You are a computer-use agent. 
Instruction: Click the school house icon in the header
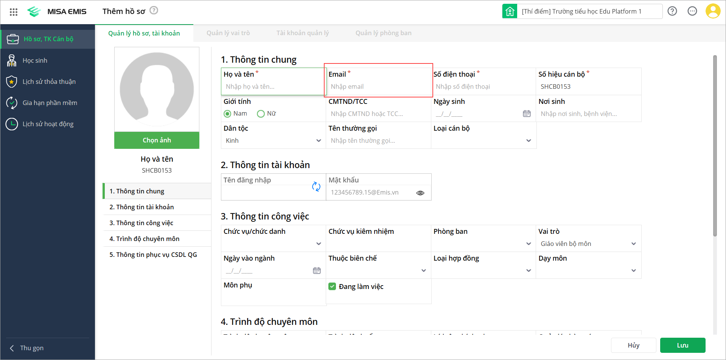510,11
